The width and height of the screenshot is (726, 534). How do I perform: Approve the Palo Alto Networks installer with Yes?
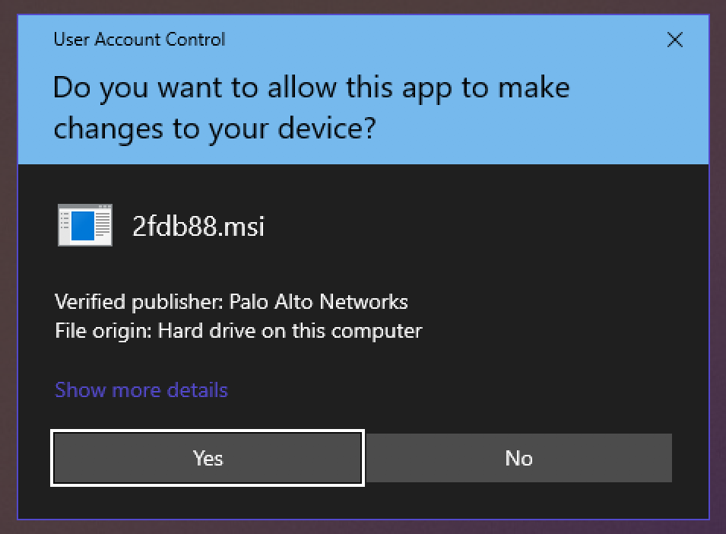208,458
